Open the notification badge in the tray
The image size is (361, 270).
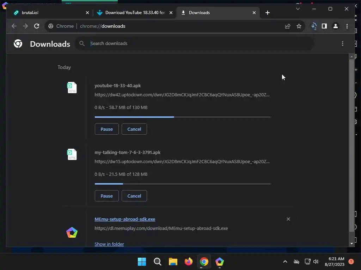(351, 262)
